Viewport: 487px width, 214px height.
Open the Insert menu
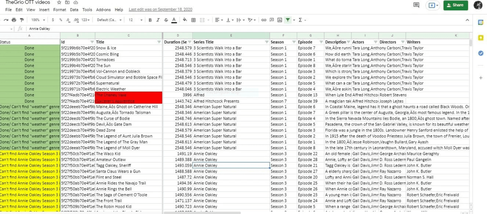pos(44,10)
